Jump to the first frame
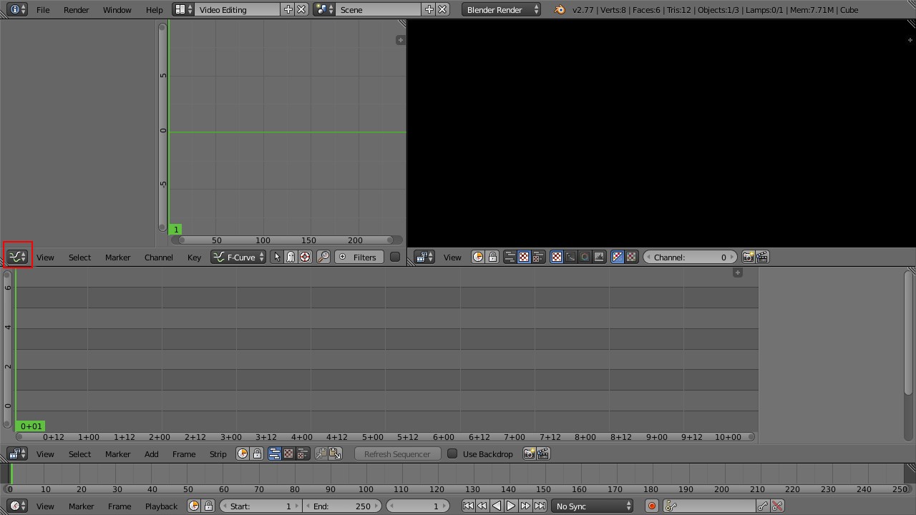This screenshot has width=916, height=515. click(468, 506)
